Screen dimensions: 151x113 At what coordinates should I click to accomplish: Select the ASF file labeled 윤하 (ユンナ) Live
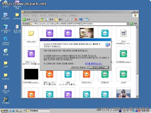[x=50, y=74]
